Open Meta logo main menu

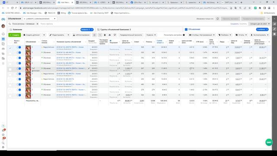[3, 19]
